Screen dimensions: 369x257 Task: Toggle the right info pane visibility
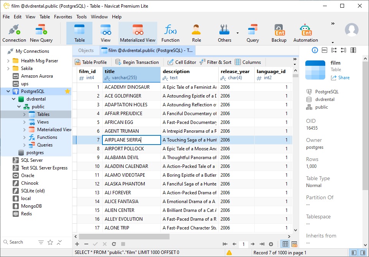(363, 253)
